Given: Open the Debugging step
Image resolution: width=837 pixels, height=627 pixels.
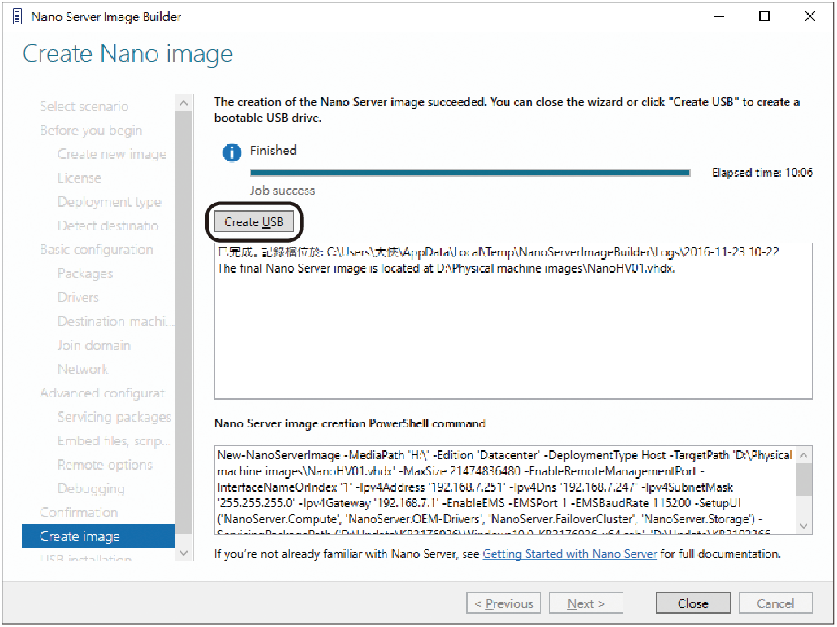Looking at the screenshot, I should click(91, 489).
